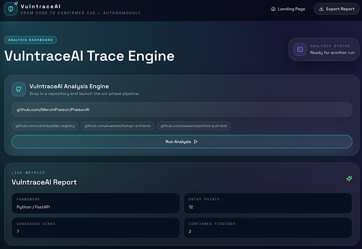Click the 'Ready for another run' status text
Viewport: 362px width, 249px height.
[332, 53]
